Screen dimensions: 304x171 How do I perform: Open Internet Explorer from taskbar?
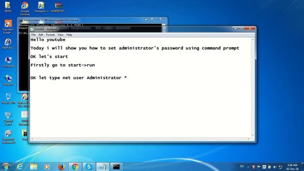click(19, 167)
